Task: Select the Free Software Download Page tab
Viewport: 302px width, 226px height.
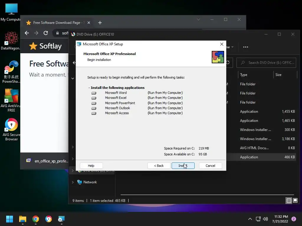Action: point(58,23)
